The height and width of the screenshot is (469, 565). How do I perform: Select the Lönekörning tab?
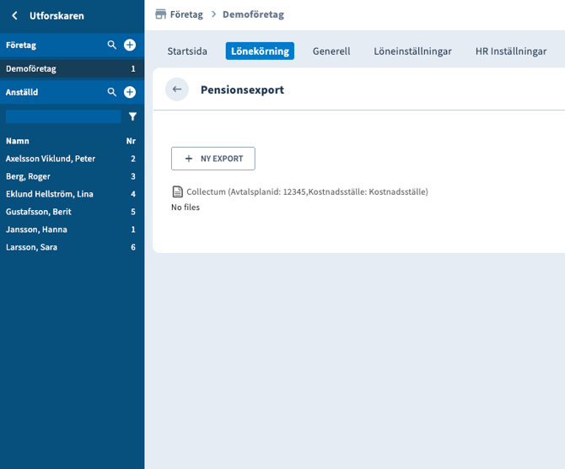pyautogui.click(x=260, y=51)
